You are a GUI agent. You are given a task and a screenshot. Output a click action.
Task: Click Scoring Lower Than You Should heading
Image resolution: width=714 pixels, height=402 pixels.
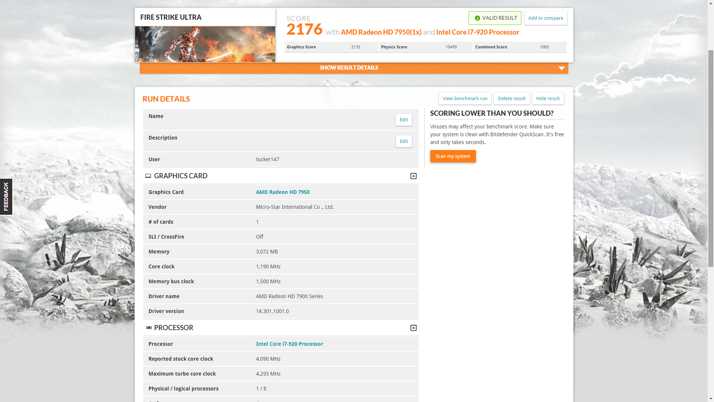(492, 114)
